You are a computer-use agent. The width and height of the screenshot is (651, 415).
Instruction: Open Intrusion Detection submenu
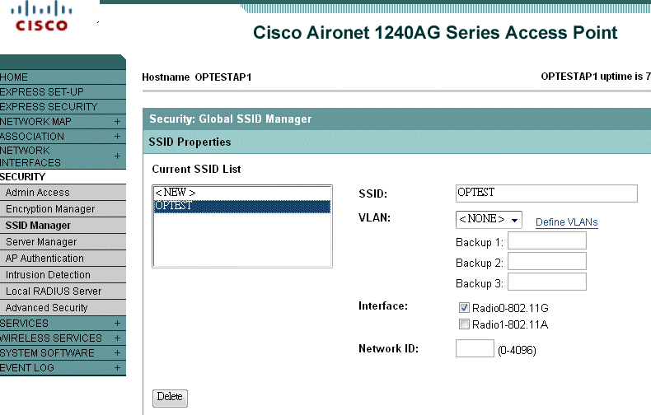[48, 275]
